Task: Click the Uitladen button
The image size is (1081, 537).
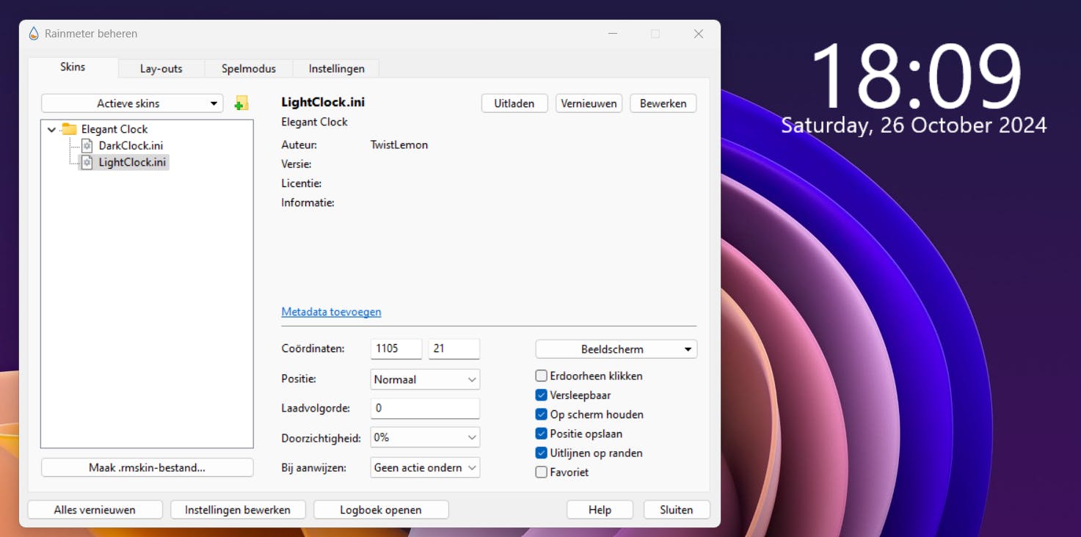Action: click(x=514, y=103)
